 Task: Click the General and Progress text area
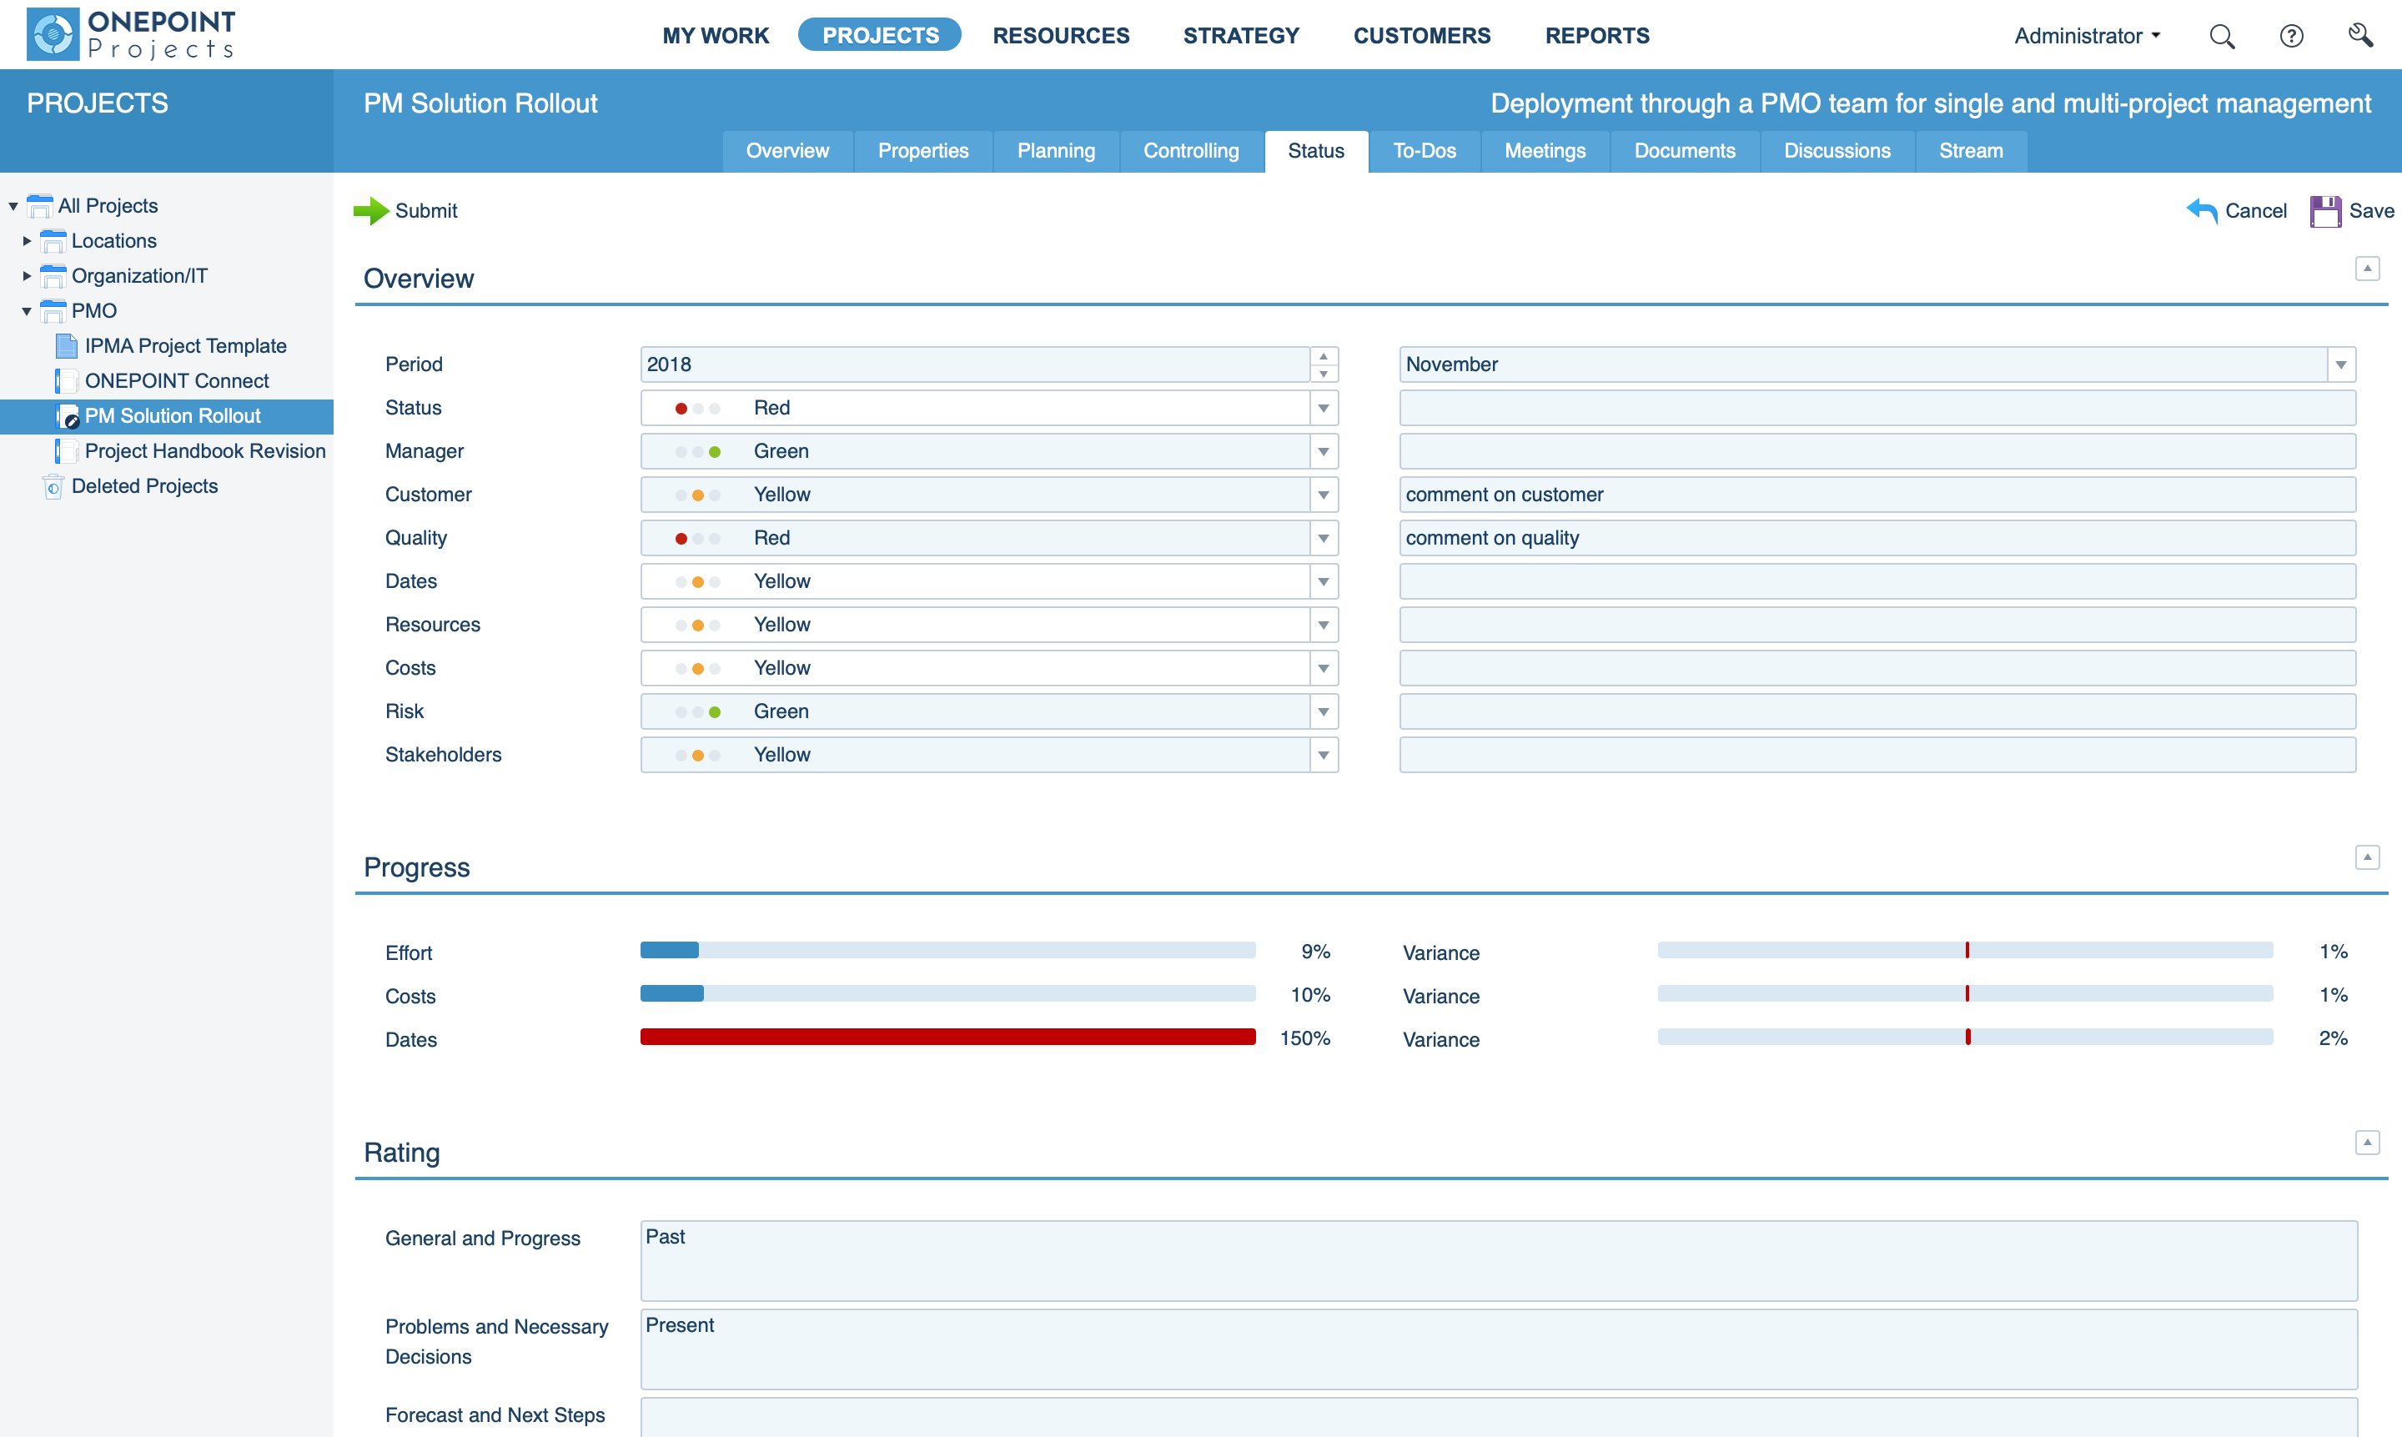(x=1499, y=1261)
